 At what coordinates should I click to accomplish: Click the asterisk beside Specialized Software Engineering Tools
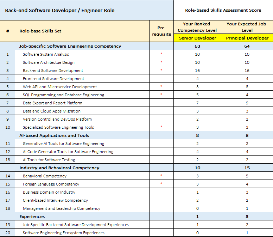tap(161, 127)
